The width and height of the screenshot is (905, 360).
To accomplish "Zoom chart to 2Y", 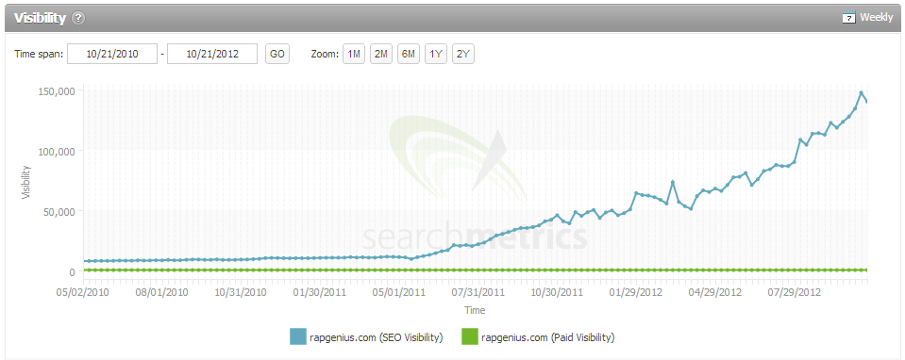I will tap(463, 54).
